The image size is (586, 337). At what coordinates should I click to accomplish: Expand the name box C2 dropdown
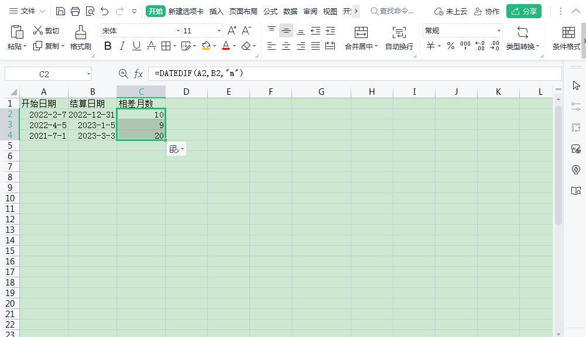pos(88,74)
